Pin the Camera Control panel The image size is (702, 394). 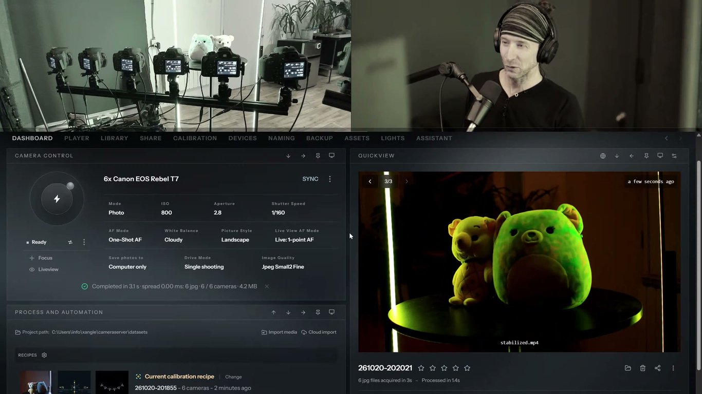point(318,155)
